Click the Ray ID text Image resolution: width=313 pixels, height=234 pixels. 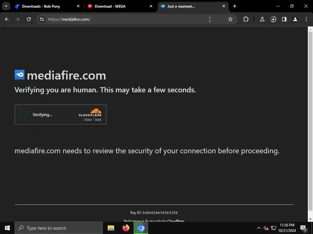(x=154, y=213)
